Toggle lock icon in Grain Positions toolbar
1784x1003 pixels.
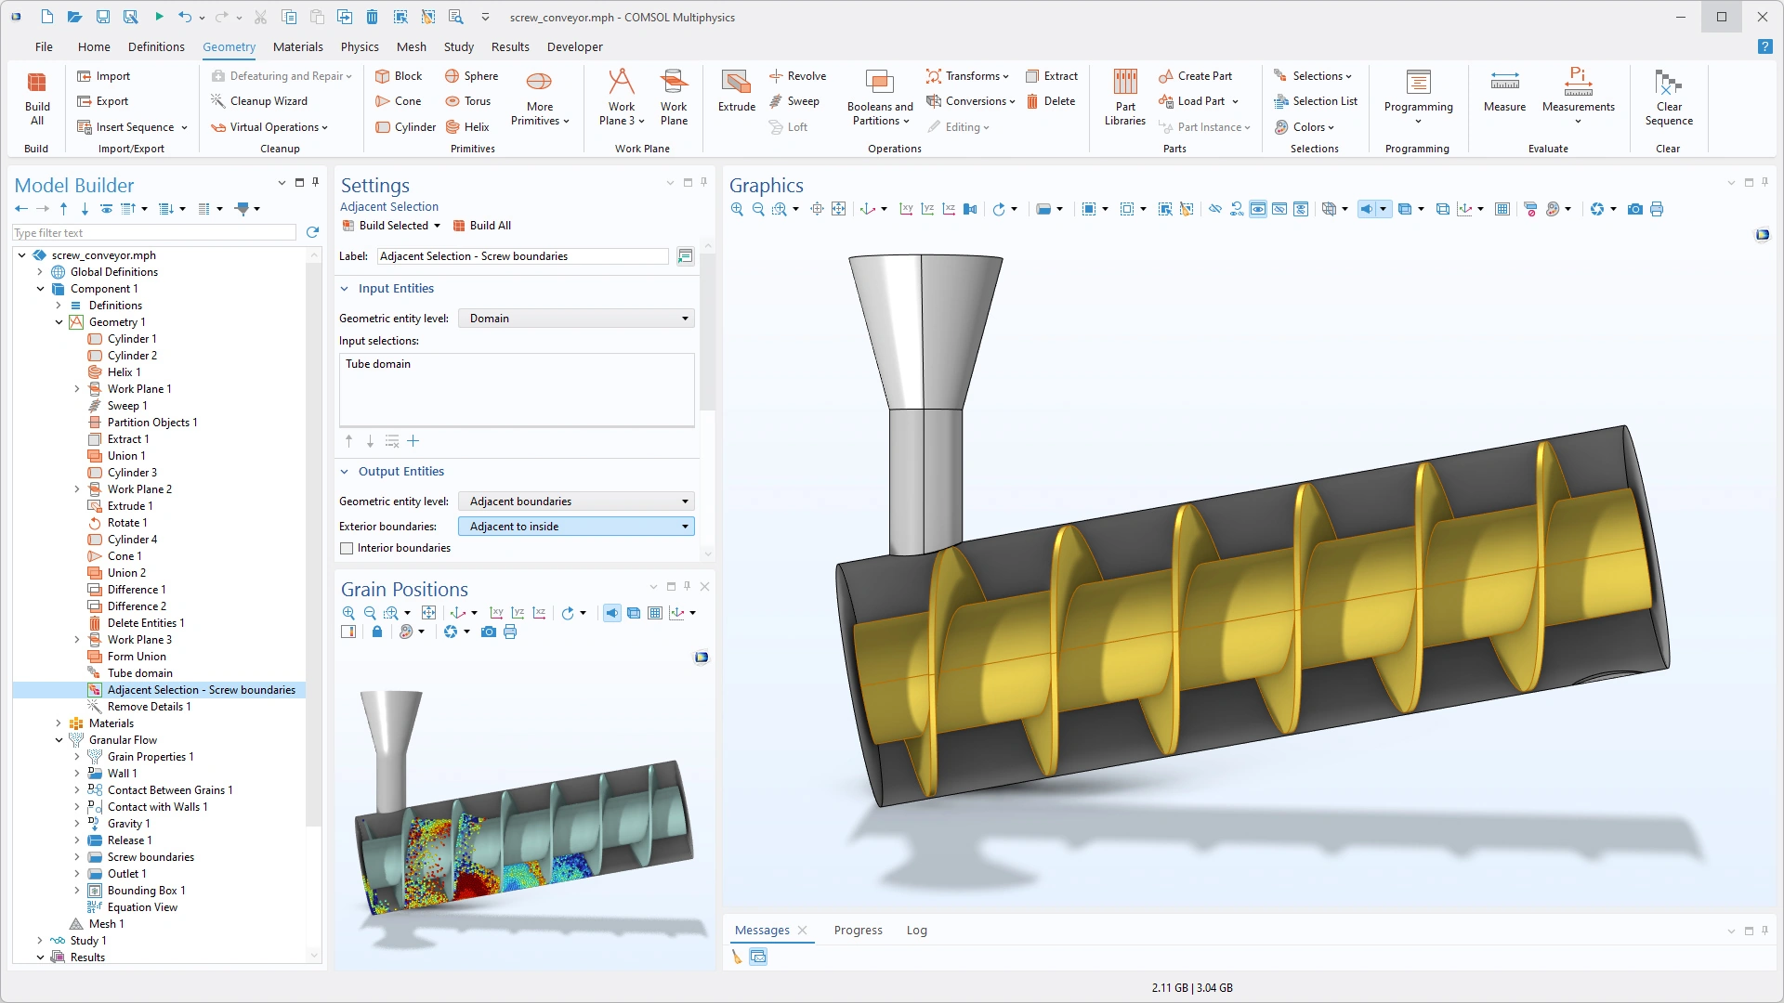click(x=376, y=632)
